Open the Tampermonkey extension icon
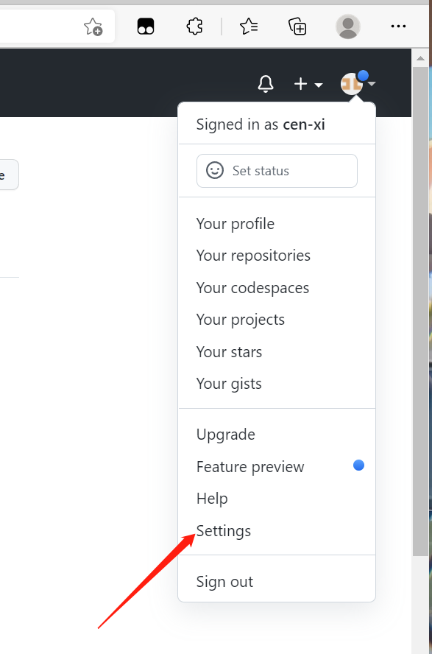Viewport: 432px width, 654px height. pos(146,27)
